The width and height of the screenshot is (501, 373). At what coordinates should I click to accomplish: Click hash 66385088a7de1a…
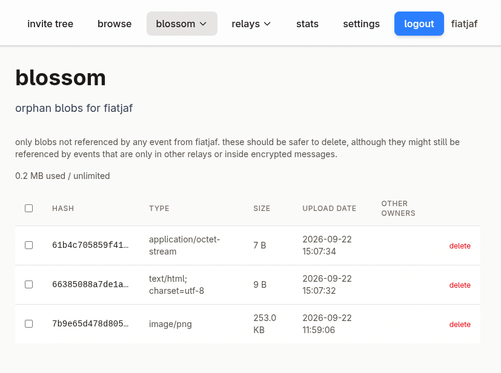tap(90, 284)
